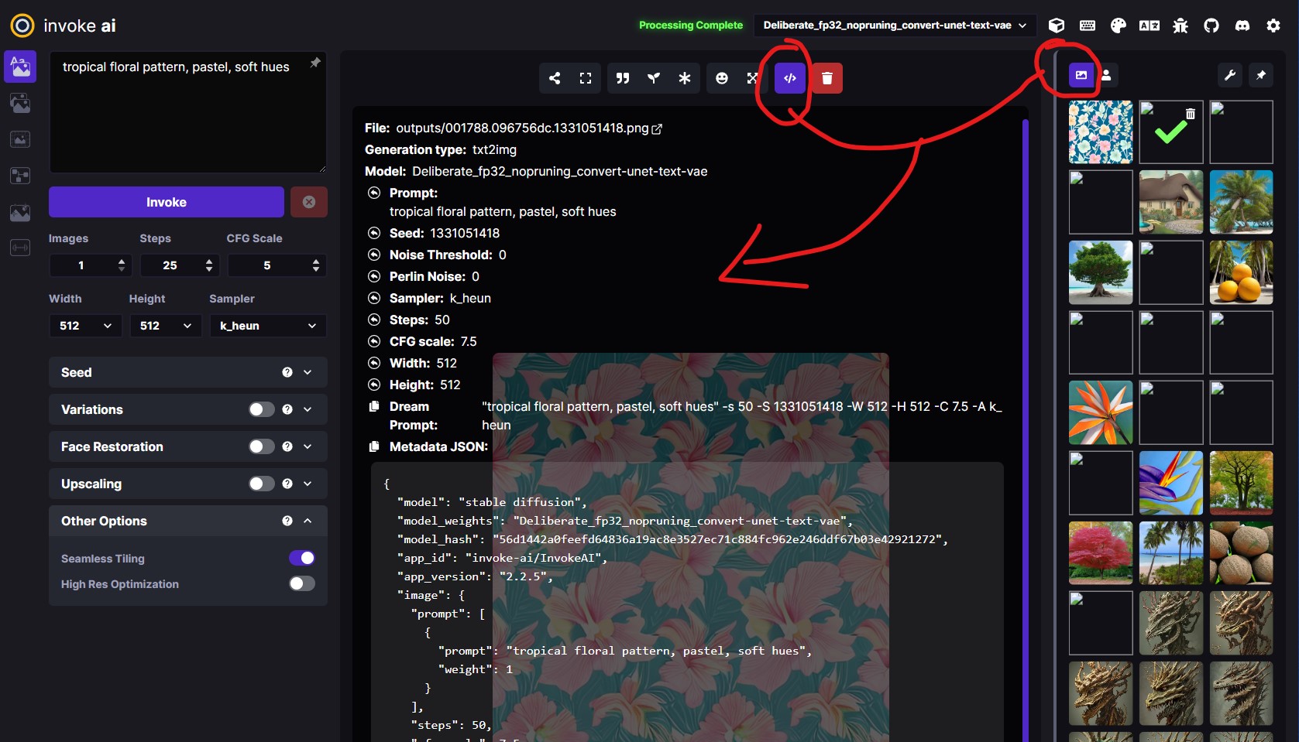Image resolution: width=1299 pixels, height=742 pixels.
Task: Click the gallery wrench settings icon
Action: [1230, 75]
